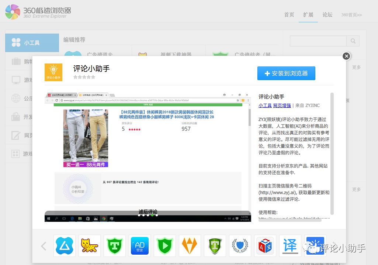Viewport: 378px width, 265px height.
Task: Click the 评论小助手 title in the description panel
Action: coord(271,97)
